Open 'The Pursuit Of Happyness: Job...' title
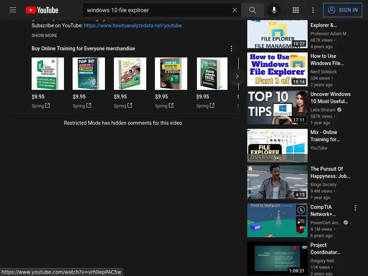This screenshot has width=368, height=276. click(330, 172)
